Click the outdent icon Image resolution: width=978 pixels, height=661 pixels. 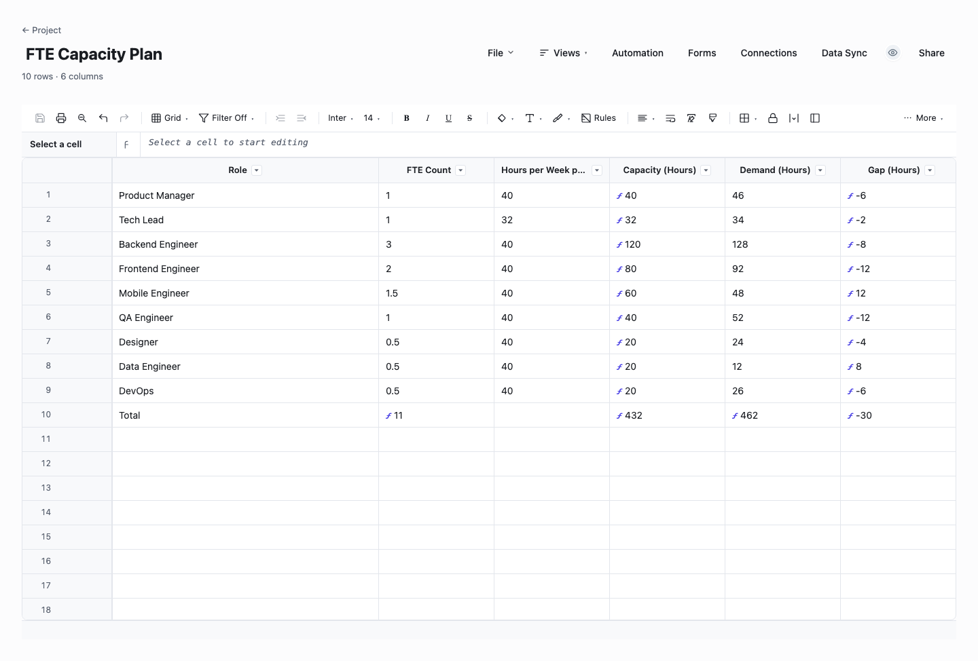(x=302, y=118)
